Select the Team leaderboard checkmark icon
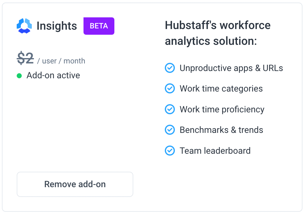 tap(170, 151)
